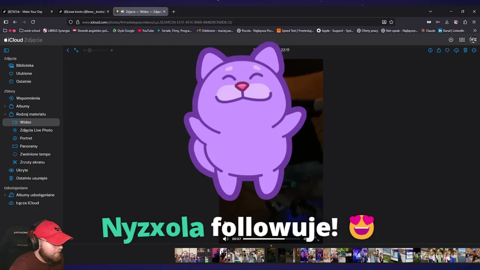Open the list all tabs dropdown
The image size is (480, 270).
click(x=430, y=12)
